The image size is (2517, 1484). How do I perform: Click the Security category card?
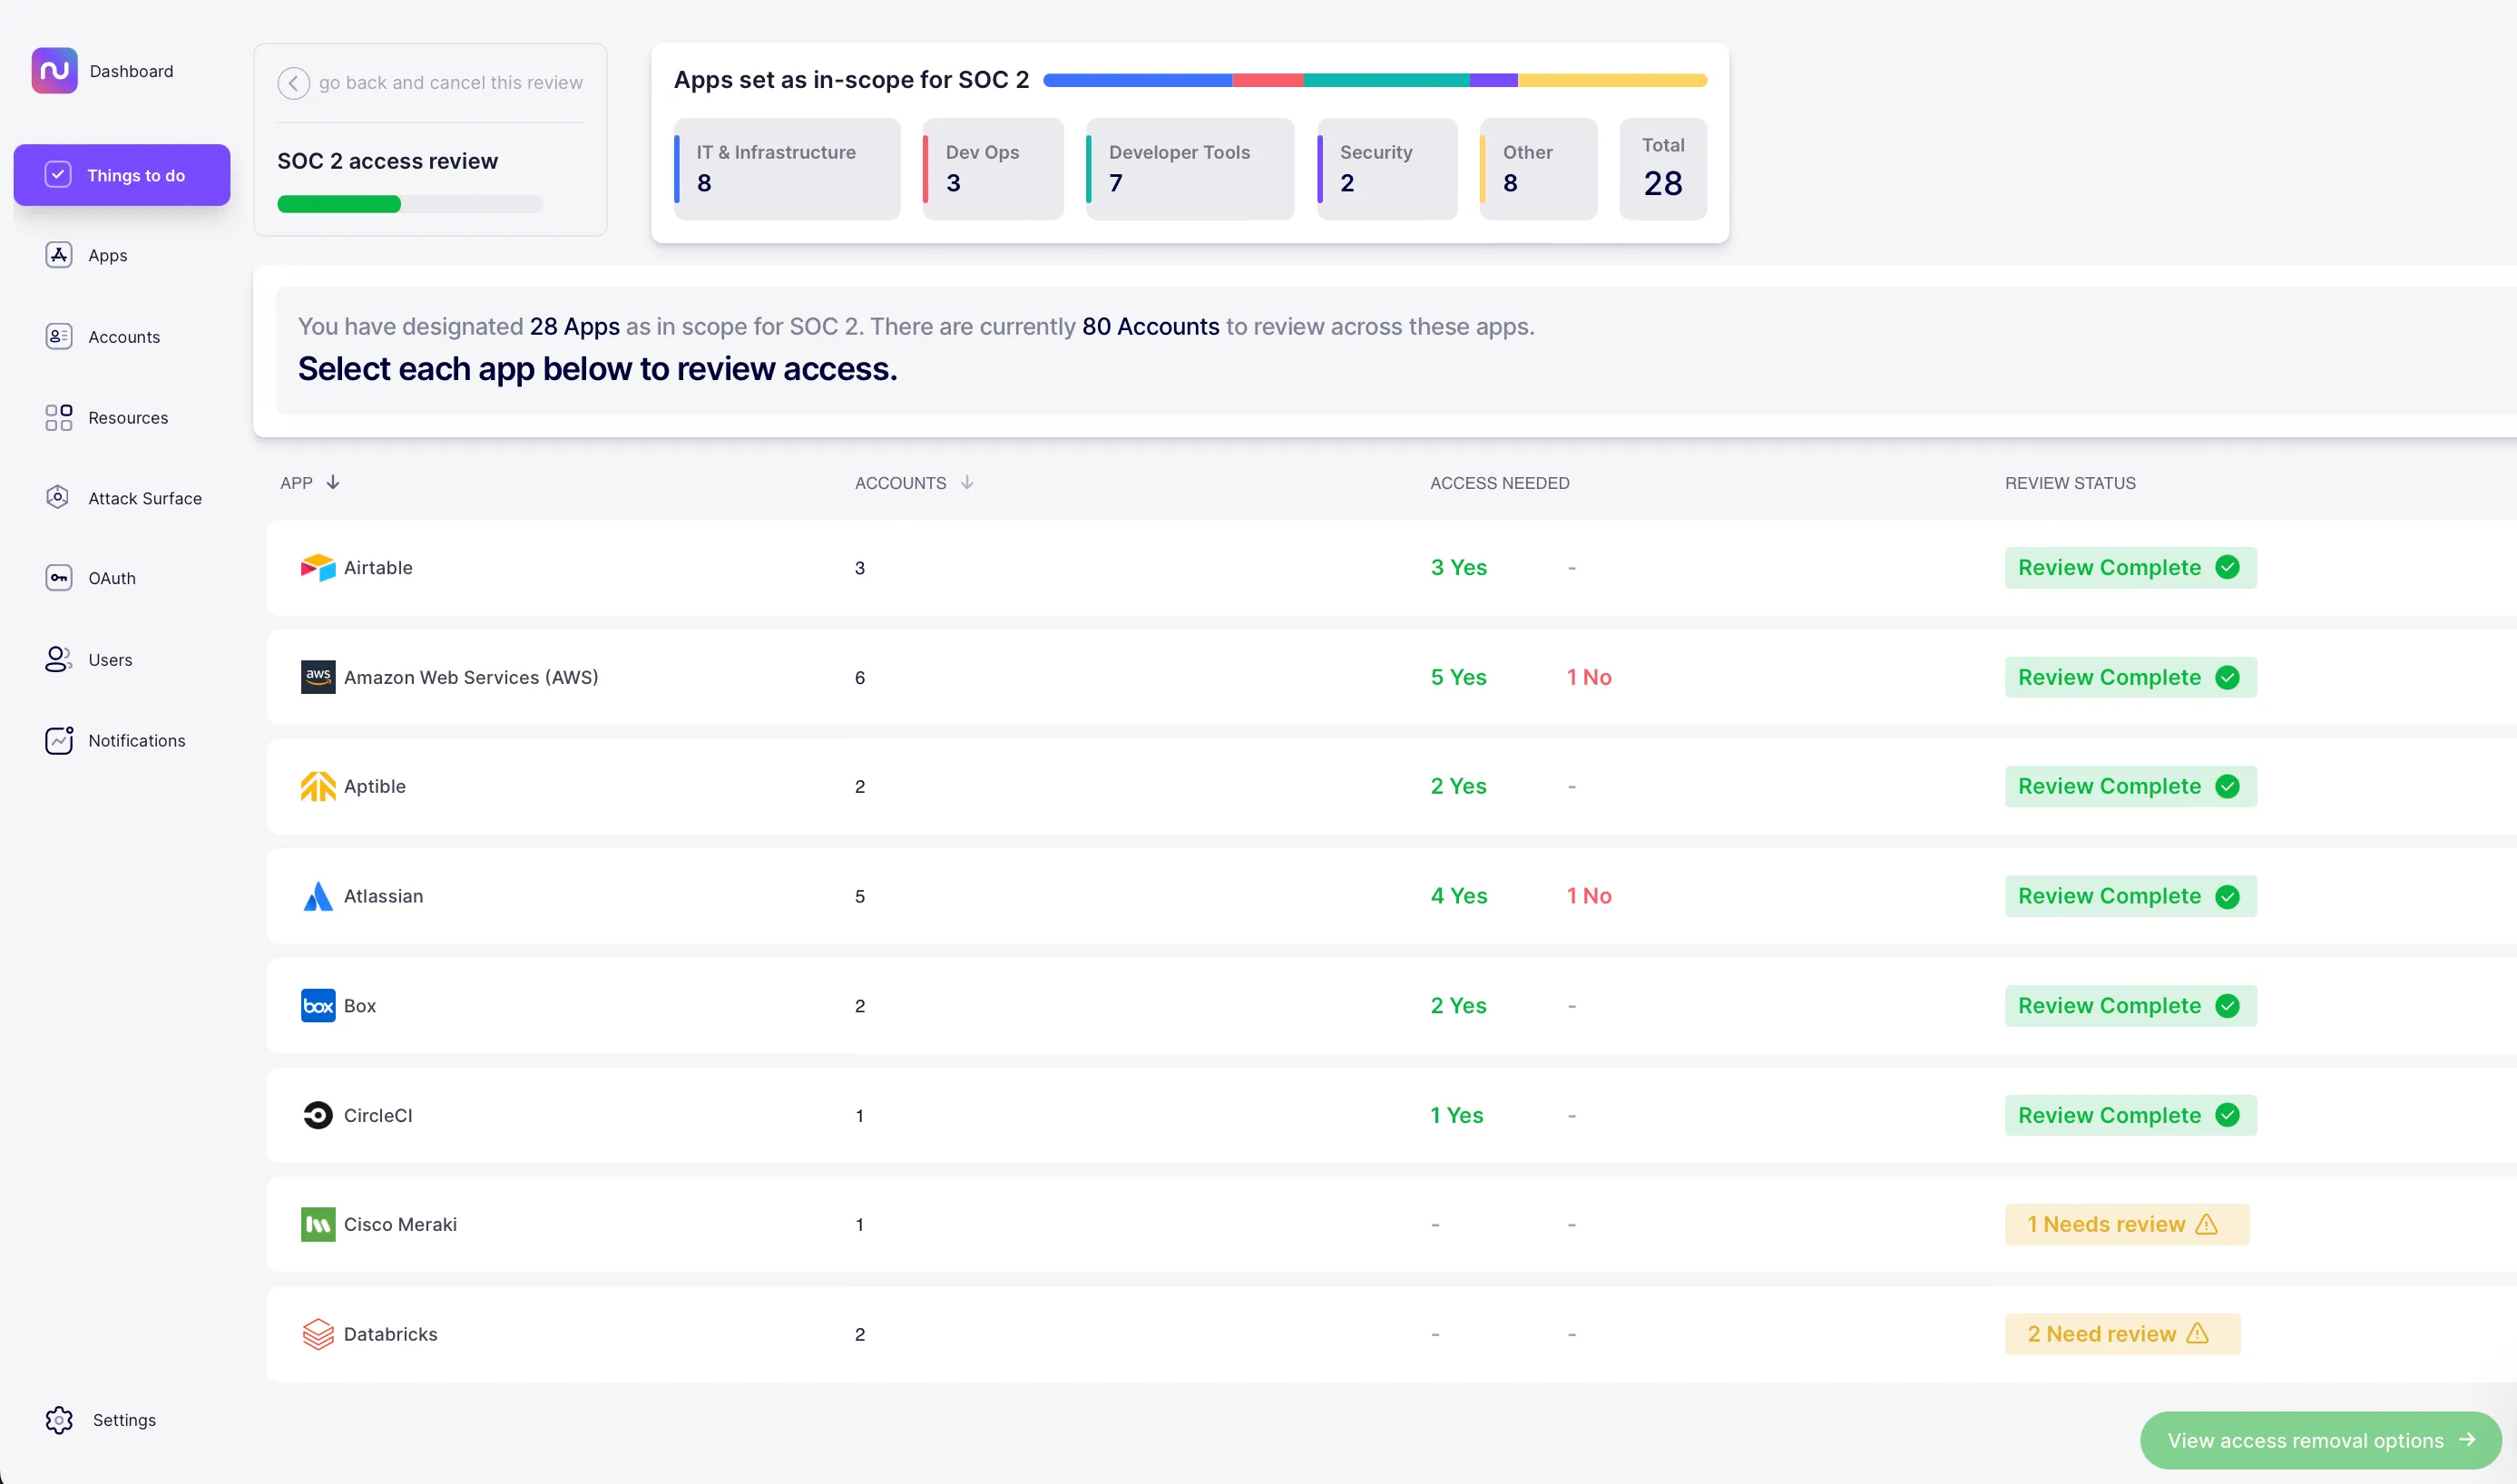click(1386, 168)
